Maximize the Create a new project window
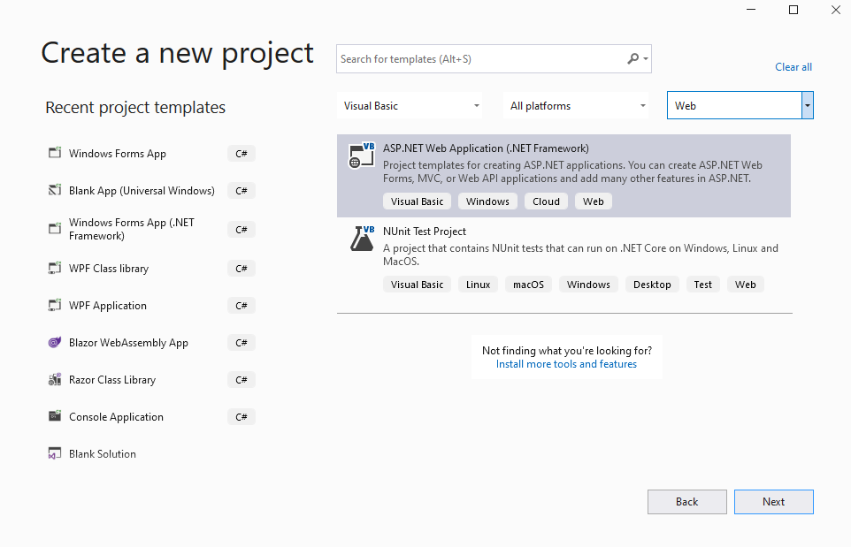This screenshot has height=547, width=851. tap(793, 10)
